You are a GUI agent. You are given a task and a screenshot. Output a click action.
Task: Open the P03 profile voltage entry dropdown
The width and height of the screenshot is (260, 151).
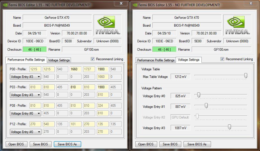click(x=25, y=95)
